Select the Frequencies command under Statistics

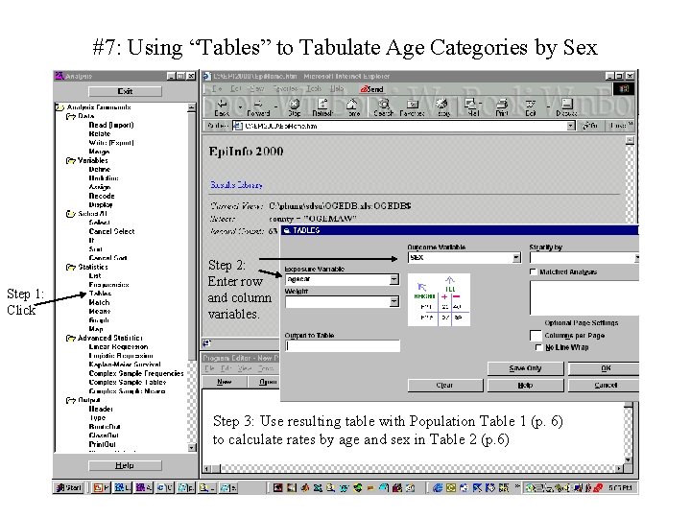pyautogui.click(x=108, y=285)
